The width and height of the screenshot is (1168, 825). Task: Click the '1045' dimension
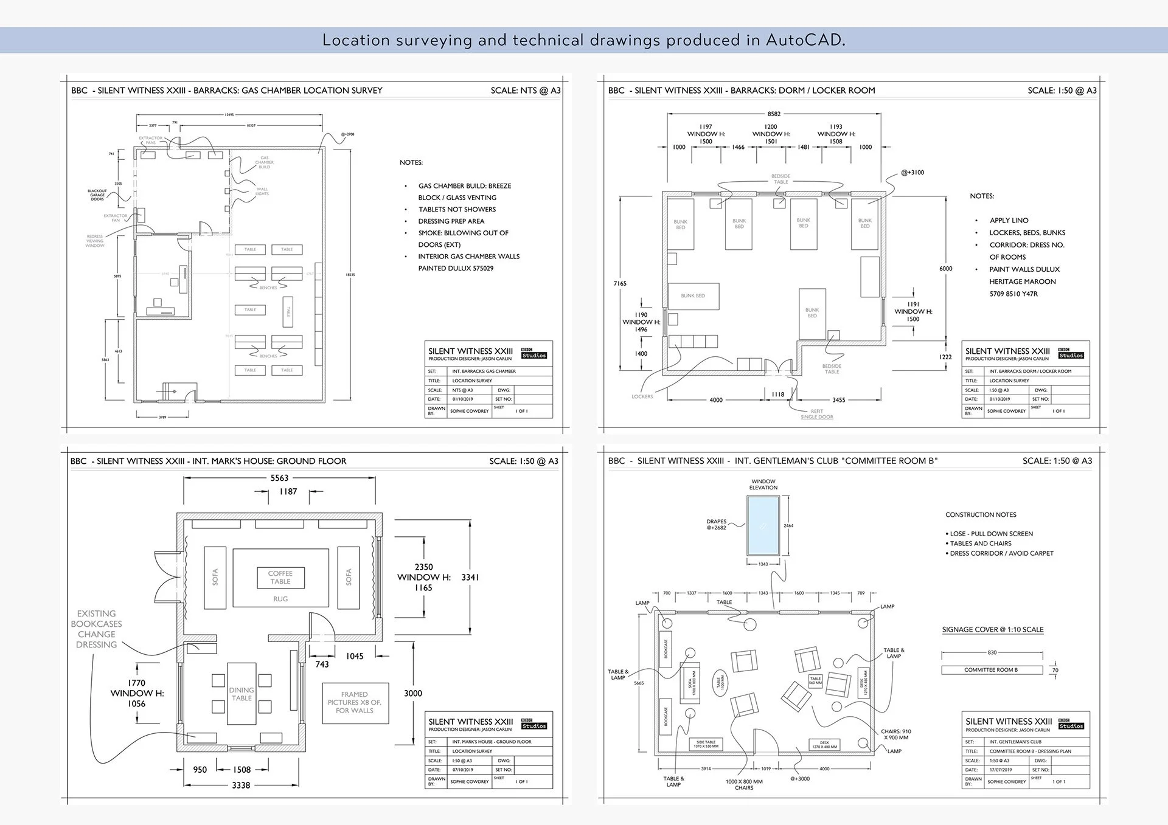point(355,656)
